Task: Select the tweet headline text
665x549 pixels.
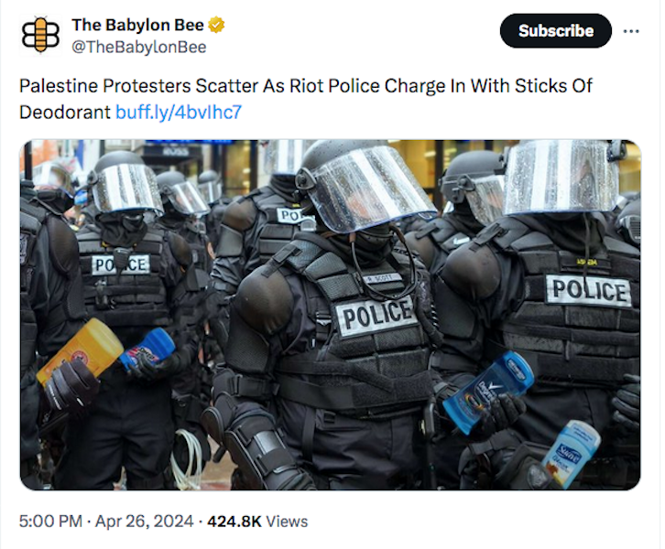Action: 305,99
